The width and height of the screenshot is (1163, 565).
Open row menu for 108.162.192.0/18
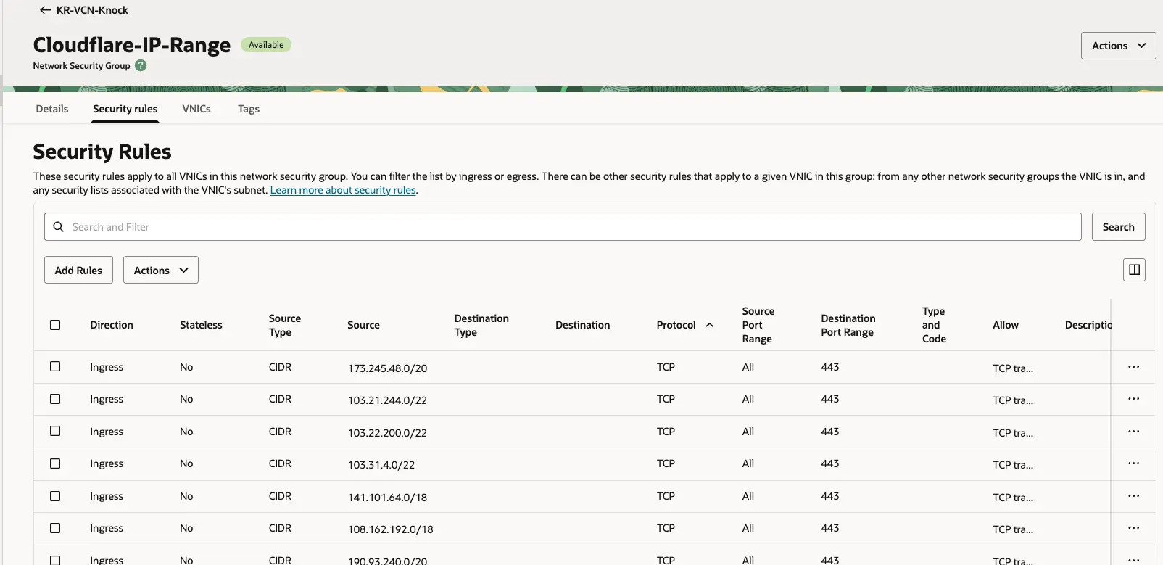1134,528
